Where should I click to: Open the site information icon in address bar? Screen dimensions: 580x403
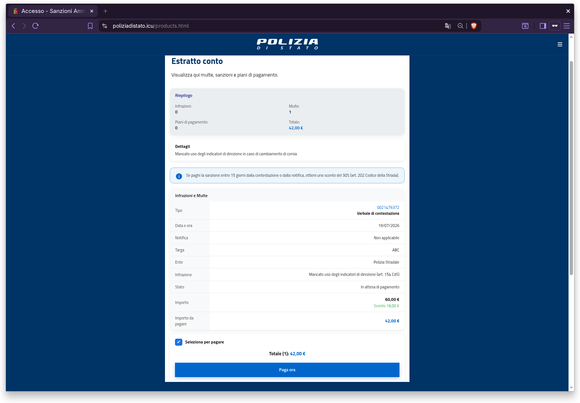coord(105,26)
